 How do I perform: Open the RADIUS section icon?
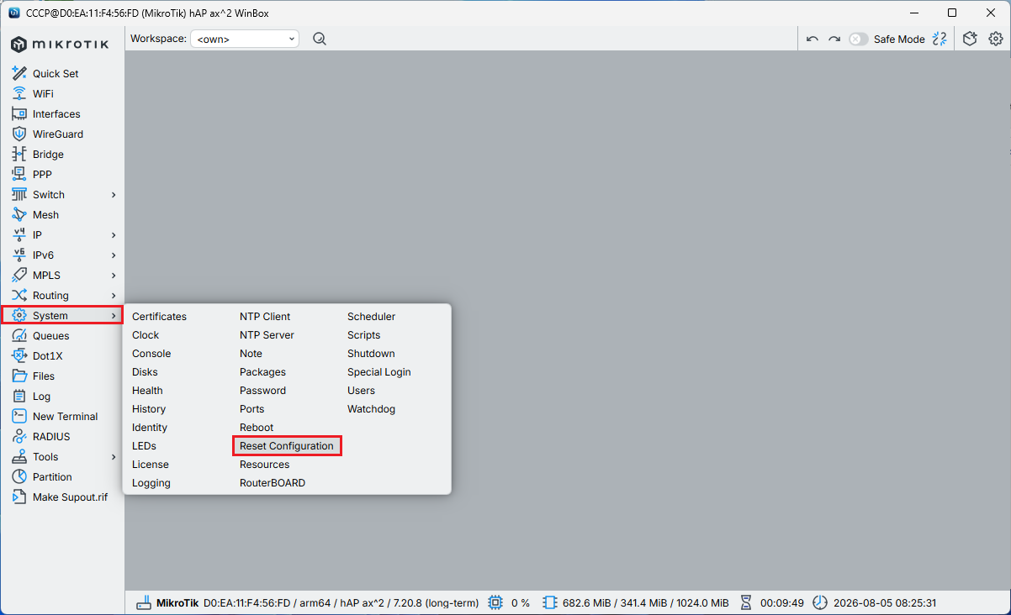tap(19, 437)
